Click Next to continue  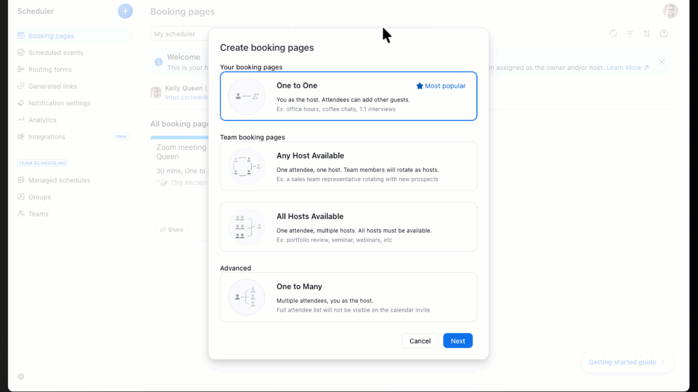pos(458,341)
